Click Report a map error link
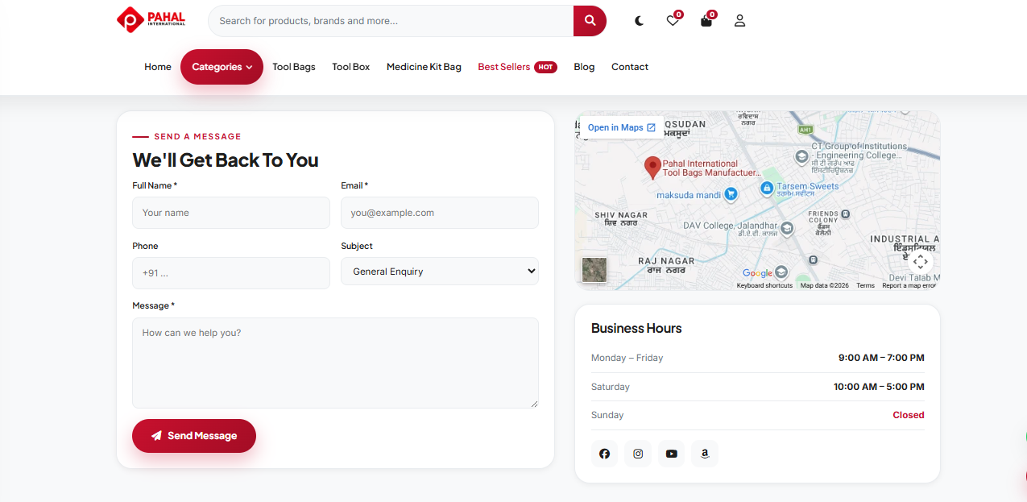Viewport: 1027px width, 502px height. (x=909, y=286)
